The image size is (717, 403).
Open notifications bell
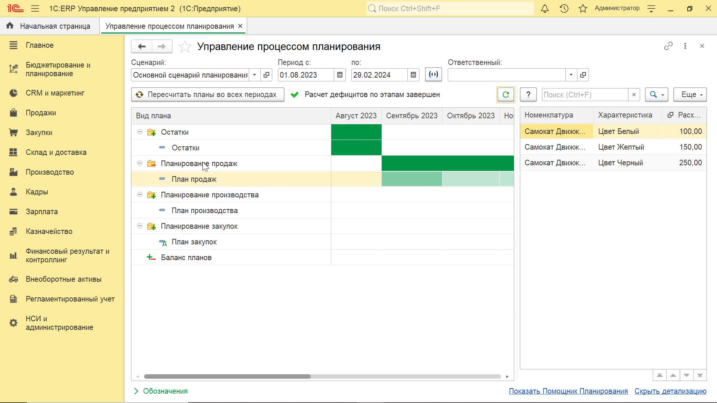pos(545,8)
